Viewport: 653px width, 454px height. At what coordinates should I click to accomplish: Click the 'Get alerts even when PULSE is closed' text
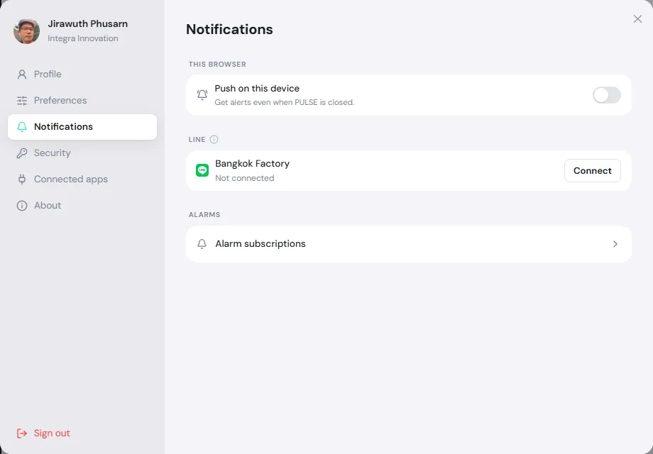[x=285, y=102]
